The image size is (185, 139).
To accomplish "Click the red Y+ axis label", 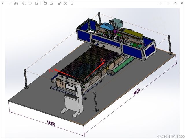I will pyautogui.click(x=51, y=71).
